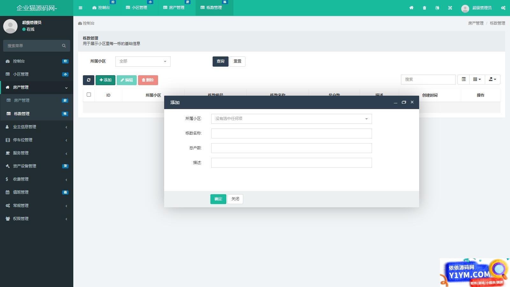Focus the 栋数名称 input field
The height and width of the screenshot is (287, 510).
292,133
